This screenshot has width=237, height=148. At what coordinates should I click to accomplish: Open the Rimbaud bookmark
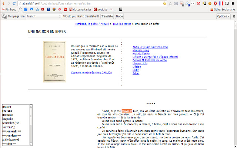coord(9,10)
